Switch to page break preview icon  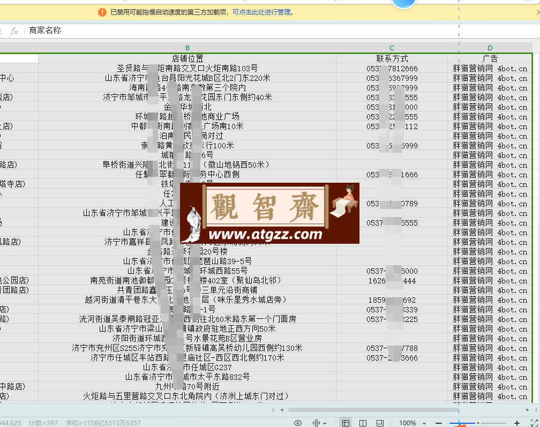[x=363, y=423]
